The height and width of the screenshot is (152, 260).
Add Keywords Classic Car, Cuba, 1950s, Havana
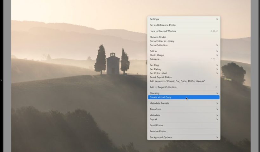177,81
